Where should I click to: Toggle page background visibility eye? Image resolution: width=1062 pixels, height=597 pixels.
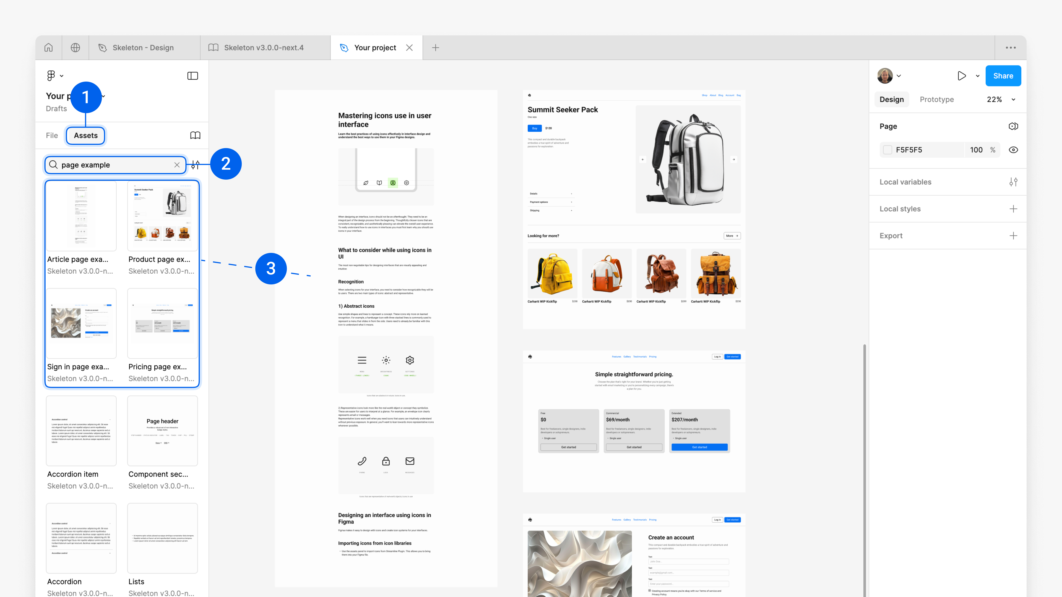[x=1013, y=150]
